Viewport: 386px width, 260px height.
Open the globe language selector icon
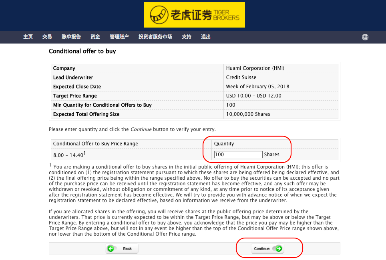coord(365,37)
